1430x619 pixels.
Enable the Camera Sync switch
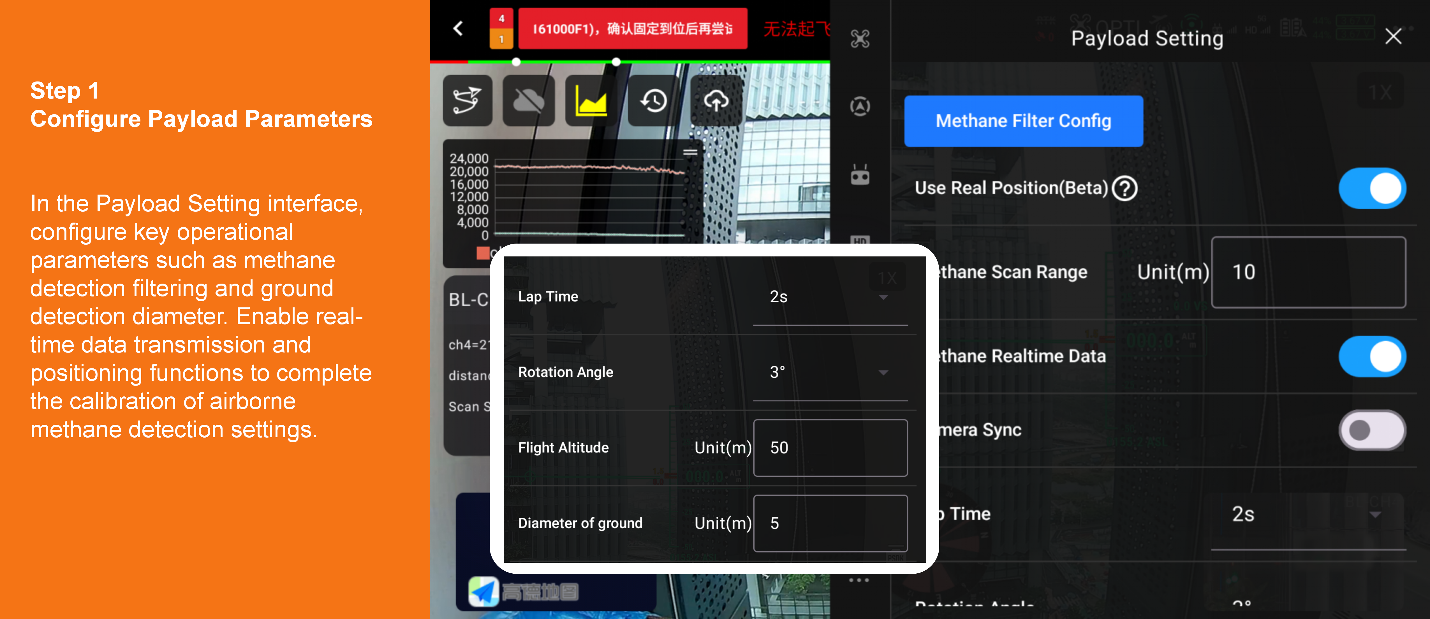[x=1372, y=430]
